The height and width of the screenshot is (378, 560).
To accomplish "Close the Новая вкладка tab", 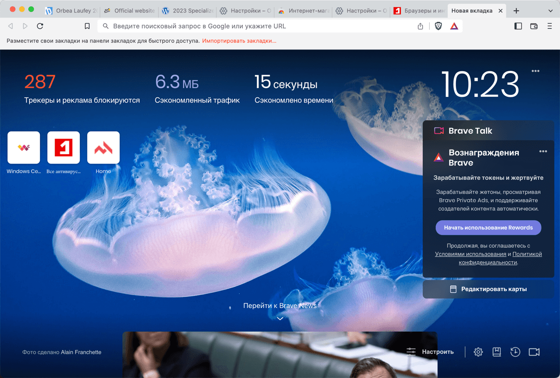I will [501, 11].
